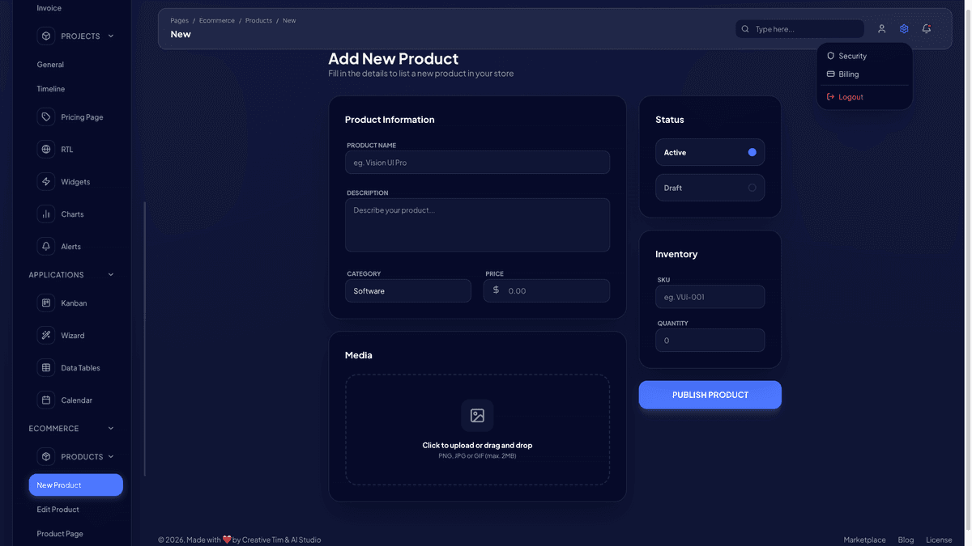Screen dimensions: 972x546
Task: Set product status to Active
Action: pyautogui.click(x=710, y=152)
